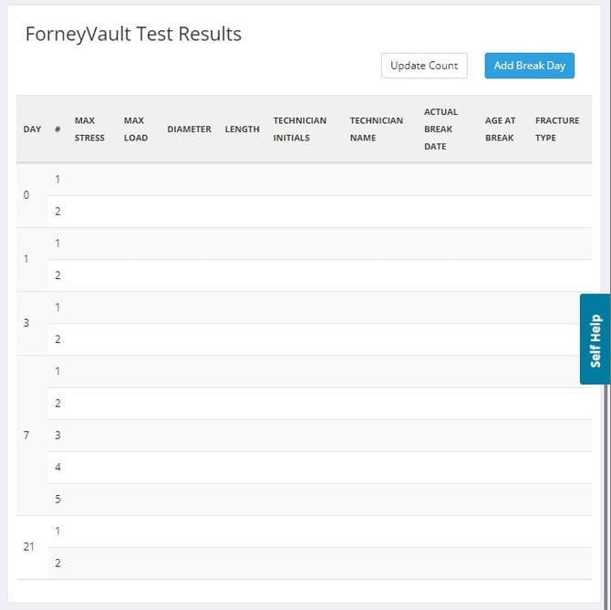Click the Max Stress column header
Image resolution: width=611 pixels, height=610 pixels.
[89, 129]
